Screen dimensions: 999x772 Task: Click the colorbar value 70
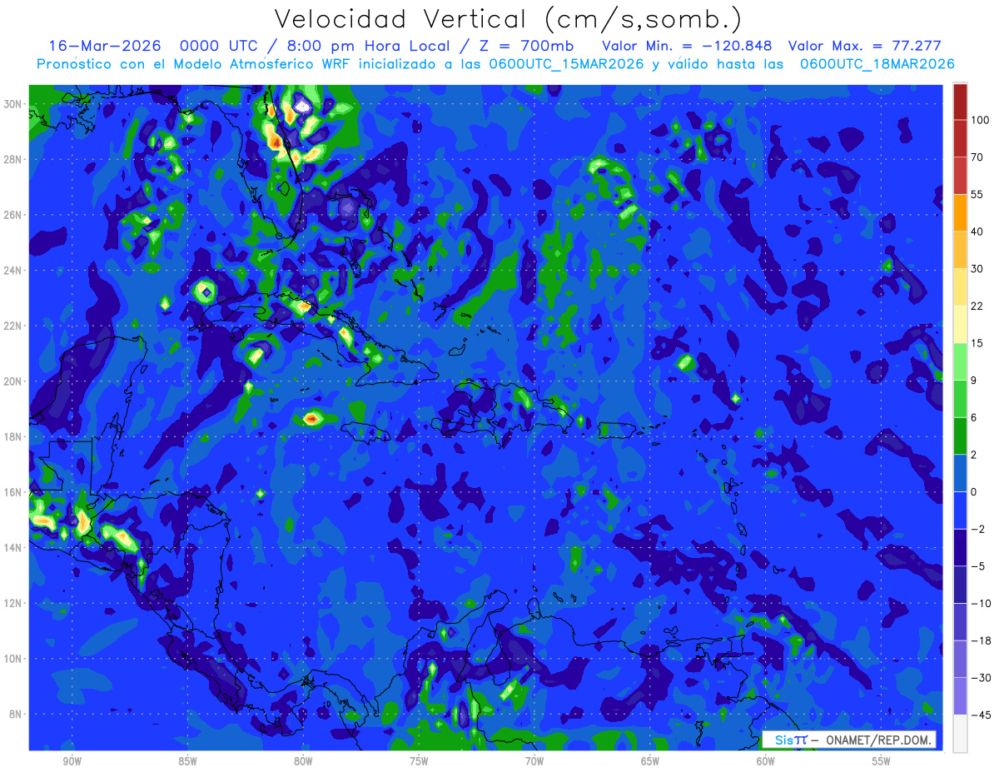pyautogui.click(x=977, y=157)
